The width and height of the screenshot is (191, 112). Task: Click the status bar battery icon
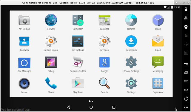(172, 7)
